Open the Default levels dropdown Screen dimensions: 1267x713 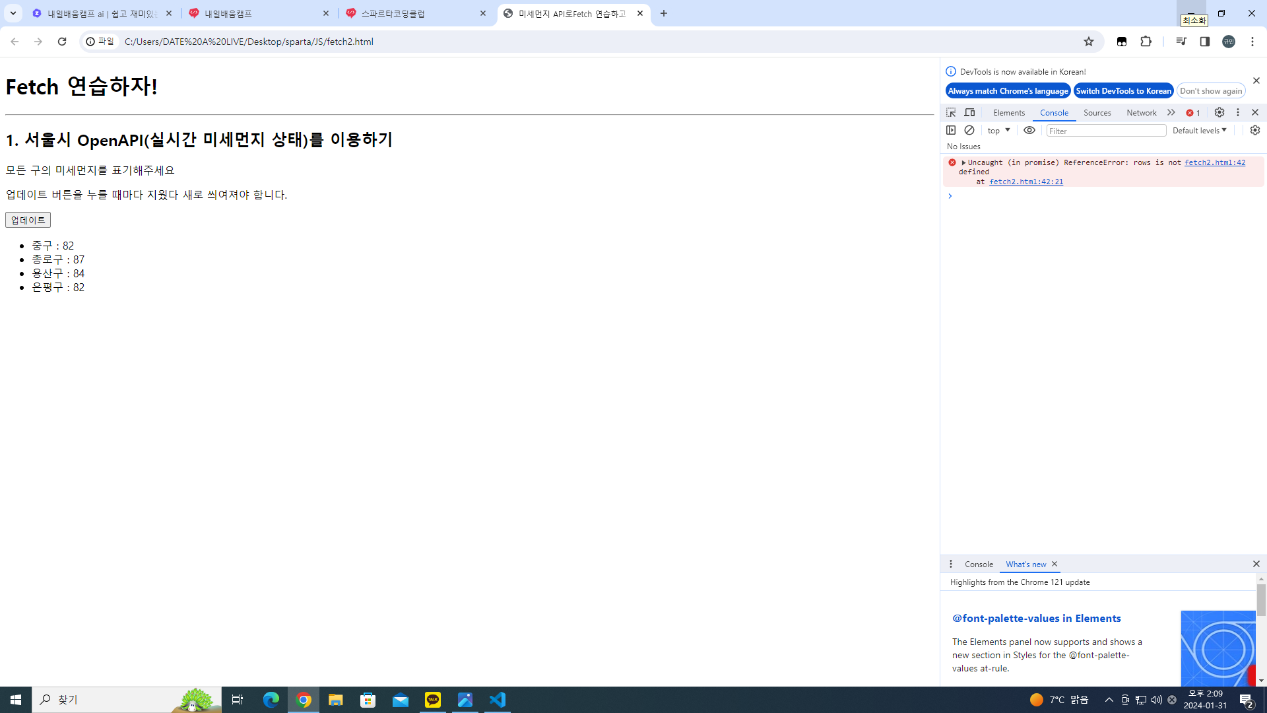1200,131
